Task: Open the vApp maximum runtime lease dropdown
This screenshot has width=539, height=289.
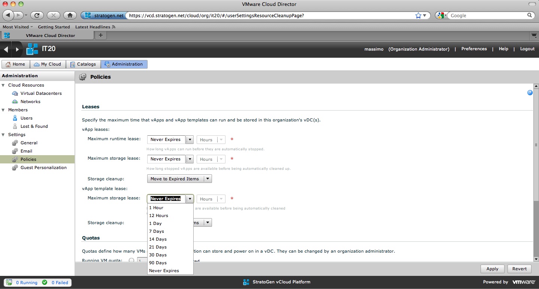Action: [190, 139]
